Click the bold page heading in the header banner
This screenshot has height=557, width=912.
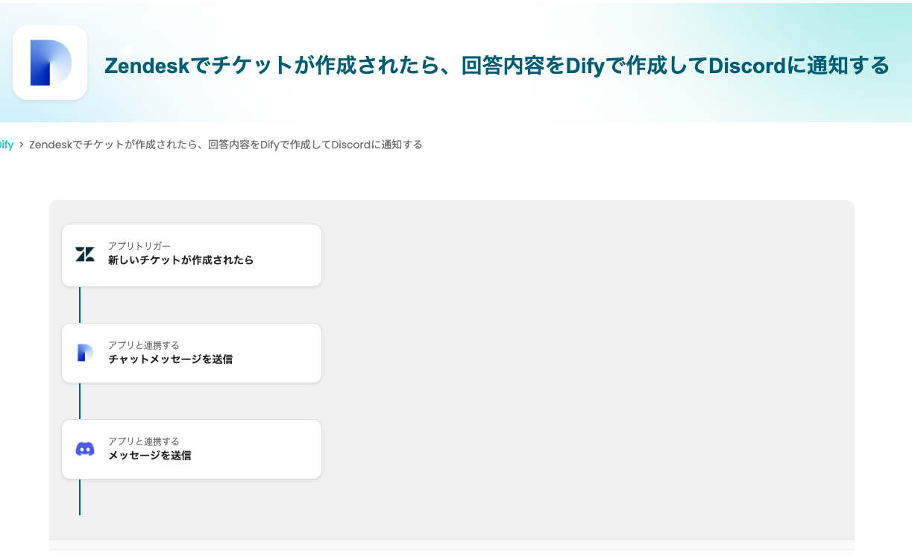(497, 66)
